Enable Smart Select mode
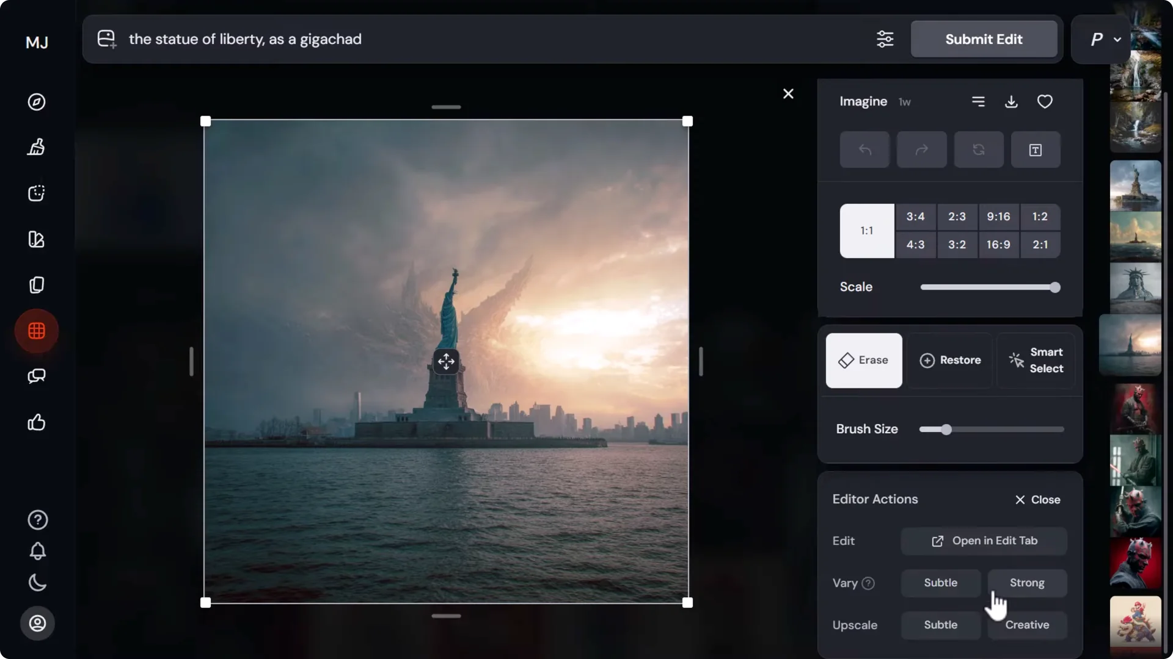Screen dimensions: 1173x659 (1037, 360)
